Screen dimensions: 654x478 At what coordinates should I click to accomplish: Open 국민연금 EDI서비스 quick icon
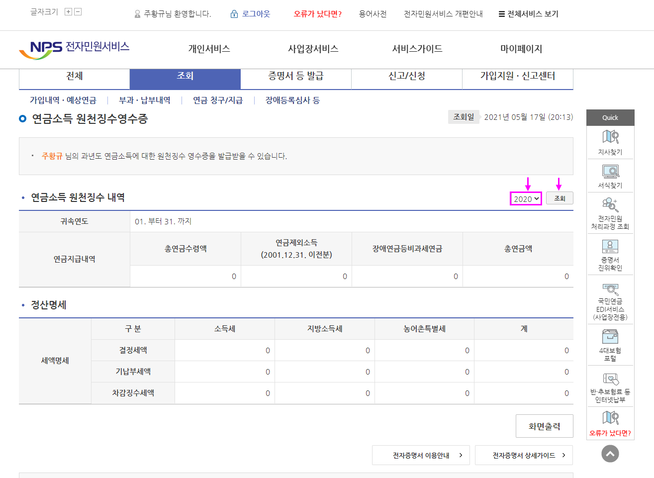click(x=610, y=289)
